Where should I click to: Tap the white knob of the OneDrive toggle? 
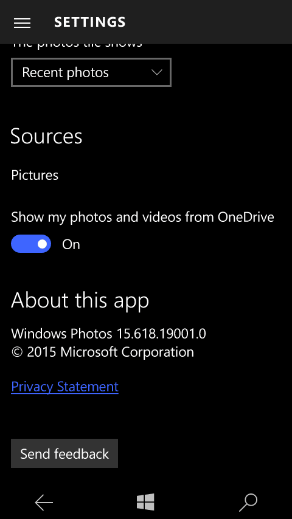coord(42,244)
